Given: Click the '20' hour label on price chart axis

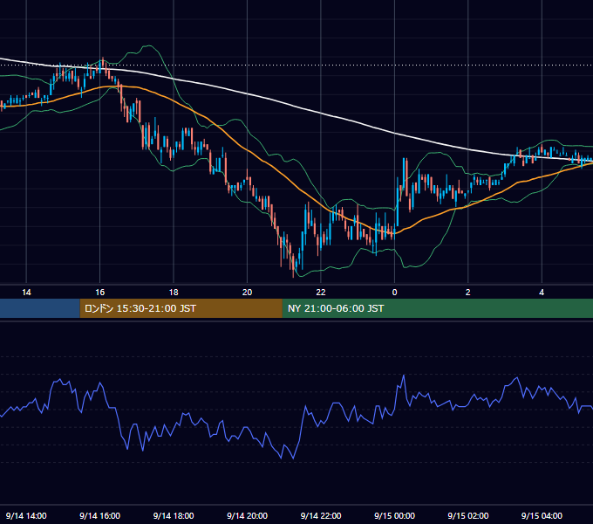Looking at the screenshot, I should (247, 293).
